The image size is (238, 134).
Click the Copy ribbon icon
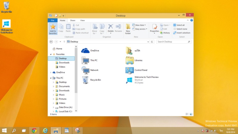pos(61,28)
